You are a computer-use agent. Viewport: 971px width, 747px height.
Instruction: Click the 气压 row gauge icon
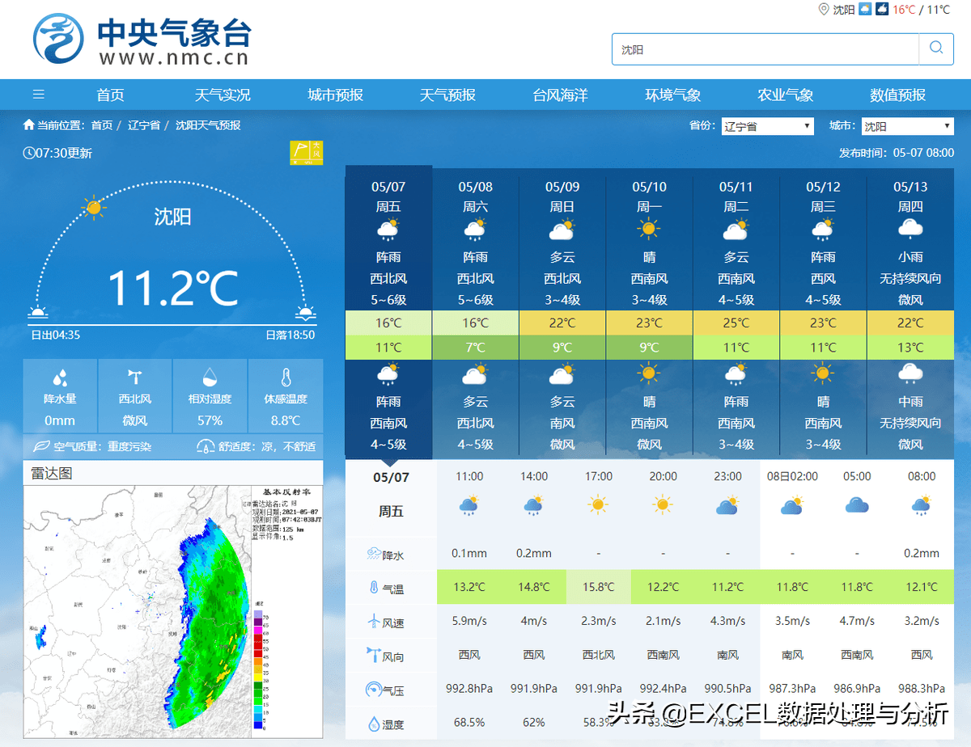(x=374, y=690)
